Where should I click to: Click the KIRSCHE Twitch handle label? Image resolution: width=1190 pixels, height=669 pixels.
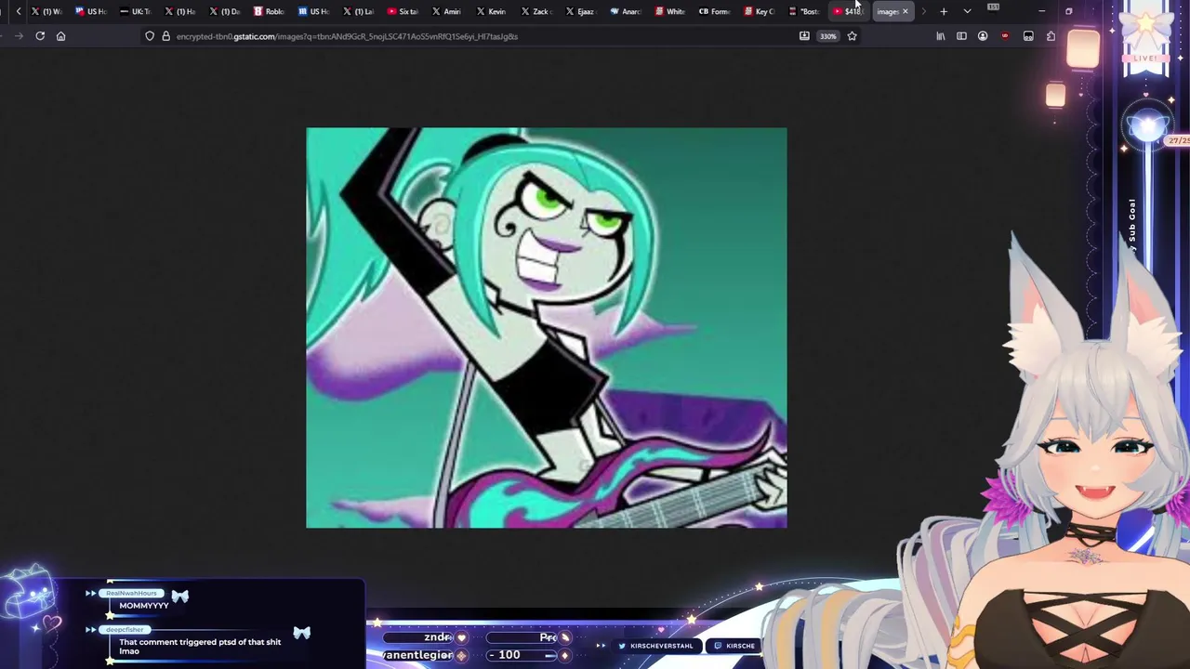click(x=740, y=646)
